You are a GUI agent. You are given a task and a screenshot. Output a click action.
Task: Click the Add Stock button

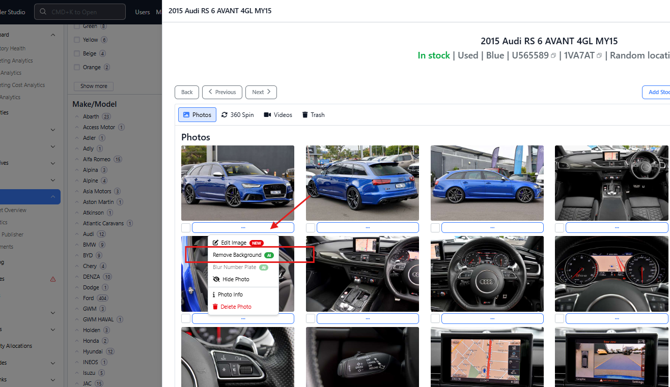[x=656, y=92]
